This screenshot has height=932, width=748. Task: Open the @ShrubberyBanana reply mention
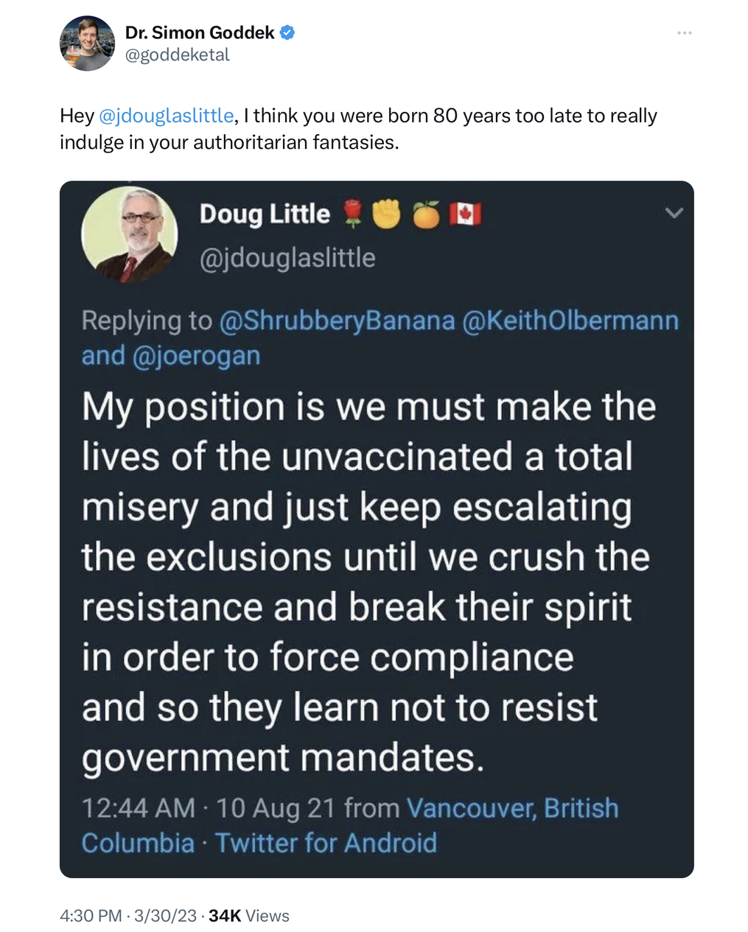[338, 320]
